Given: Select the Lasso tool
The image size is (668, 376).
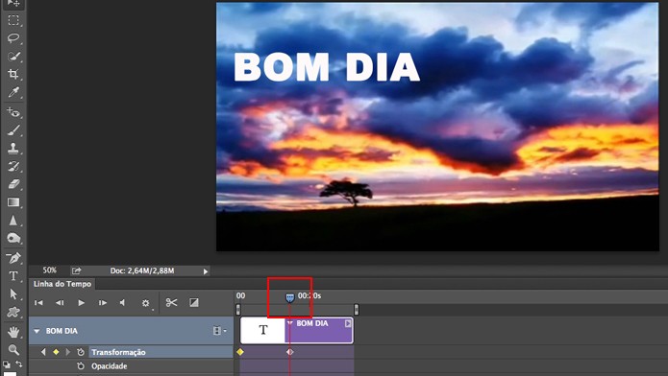Looking at the screenshot, I should point(13,37).
